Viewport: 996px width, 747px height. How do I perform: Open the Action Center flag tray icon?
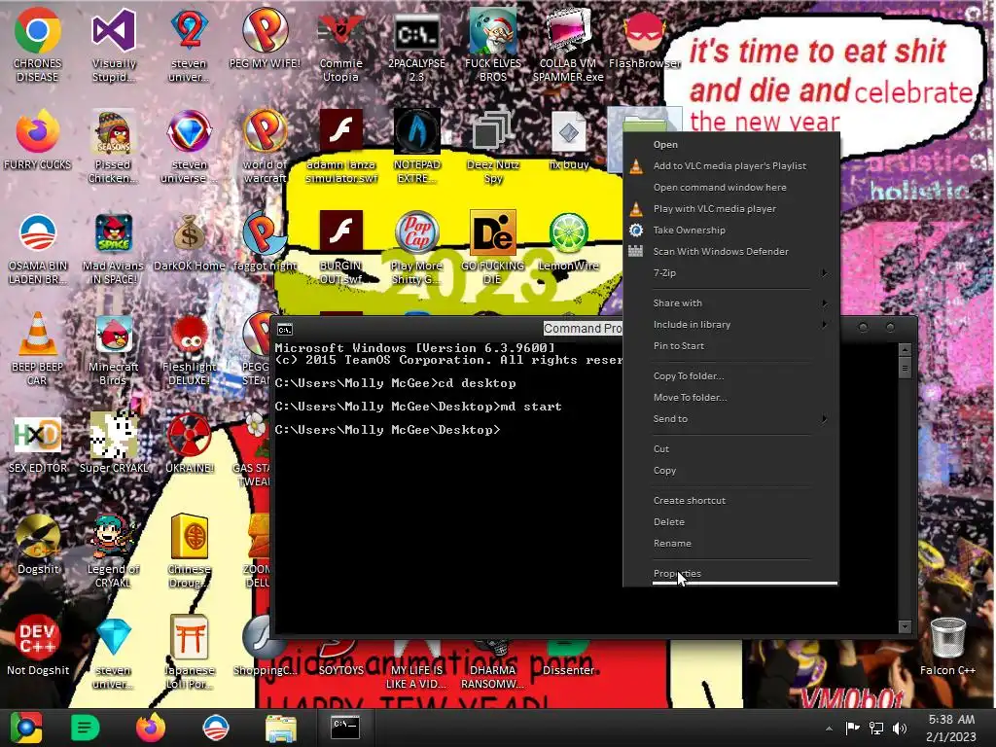852,729
